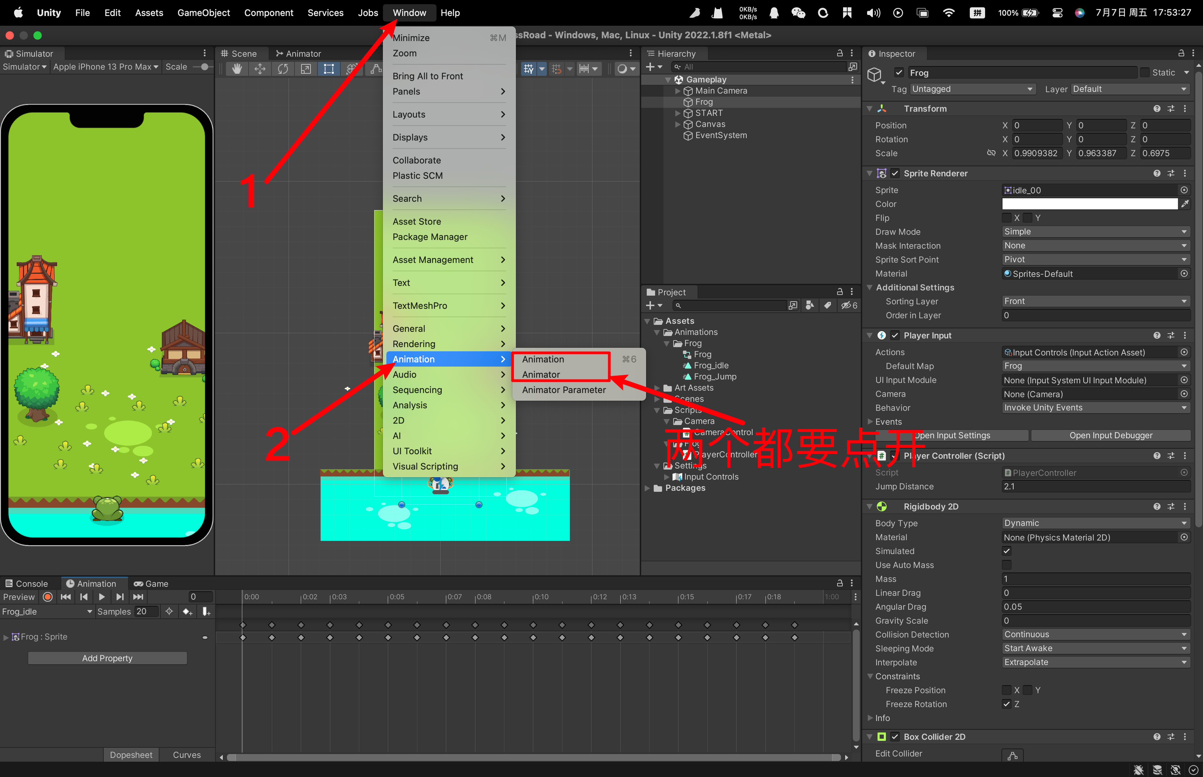Open Body Type dropdown set to Dynamic
The image size is (1203, 777).
[x=1095, y=523]
